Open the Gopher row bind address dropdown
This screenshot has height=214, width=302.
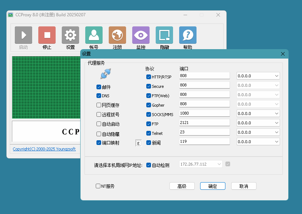click(258, 104)
